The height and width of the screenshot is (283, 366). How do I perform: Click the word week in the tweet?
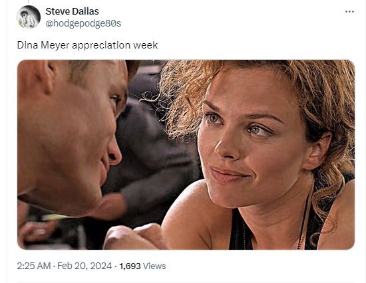(x=146, y=45)
